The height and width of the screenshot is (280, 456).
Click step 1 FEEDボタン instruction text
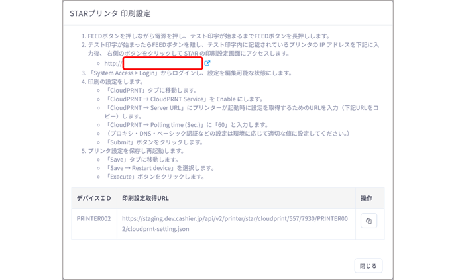click(x=209, y=36)
